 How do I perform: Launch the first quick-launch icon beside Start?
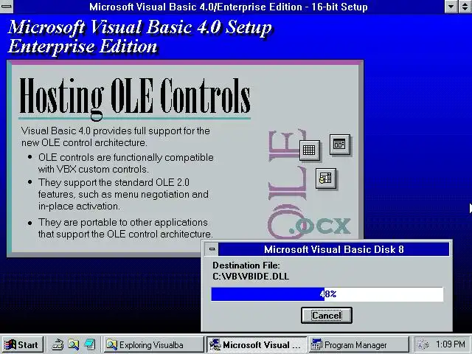(58, 344)
